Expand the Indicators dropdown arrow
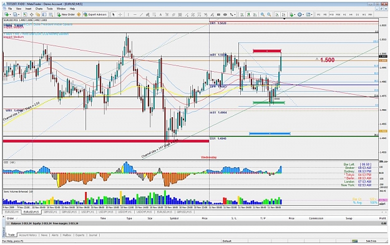The height and width of the screenshot is (245, 390). (295, 14)
